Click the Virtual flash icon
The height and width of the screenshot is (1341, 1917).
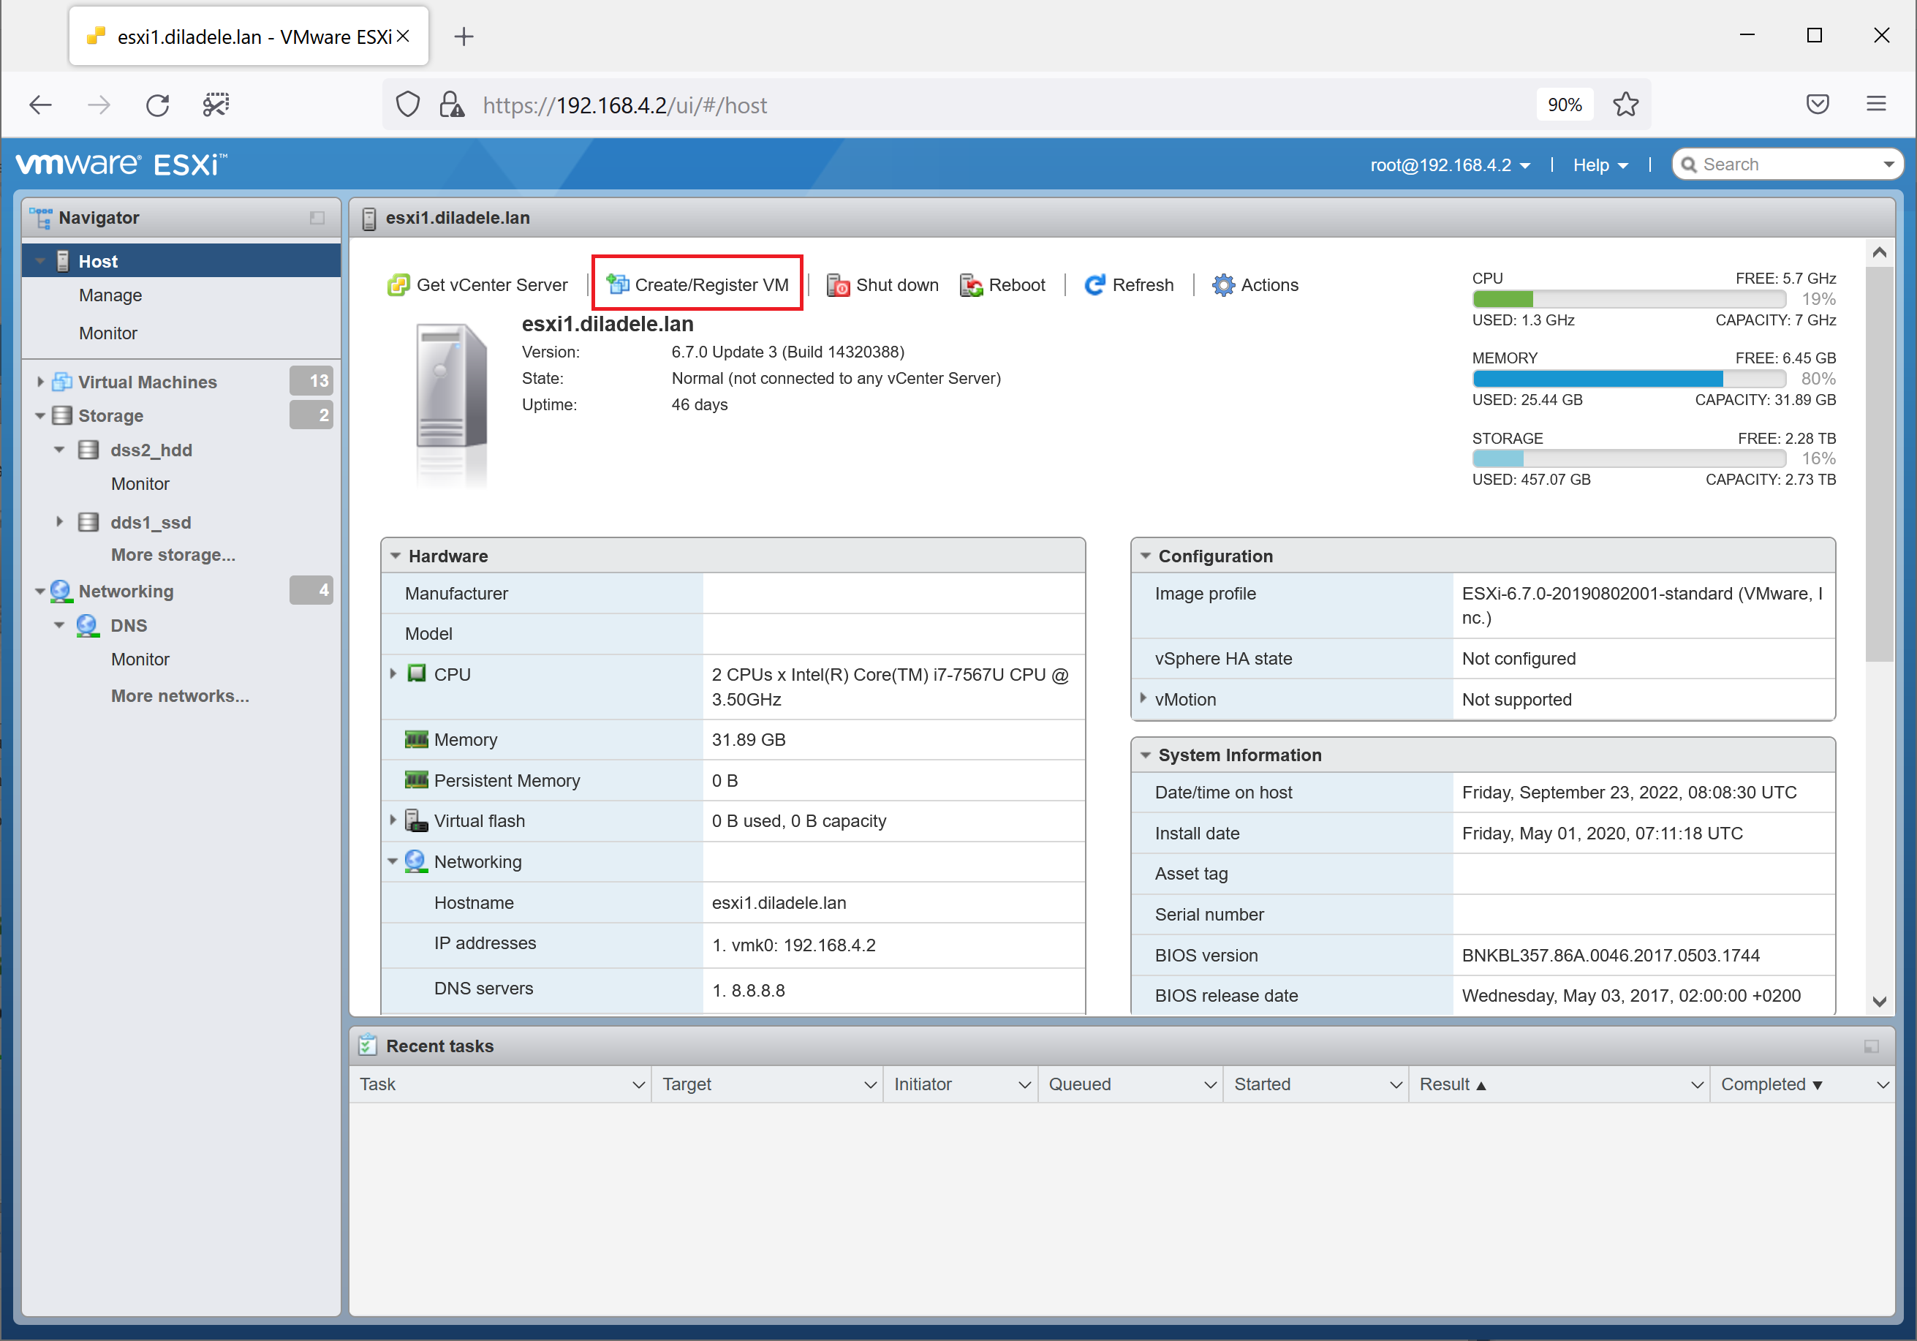point(416,821)
